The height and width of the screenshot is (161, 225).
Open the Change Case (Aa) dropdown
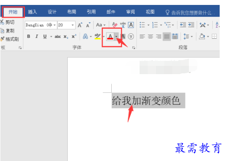click(x=101, y=25)
